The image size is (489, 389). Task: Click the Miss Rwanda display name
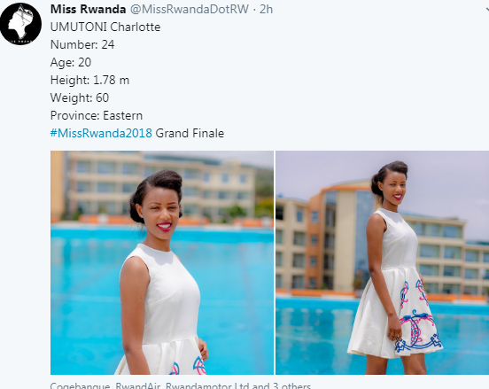(88, 10)
